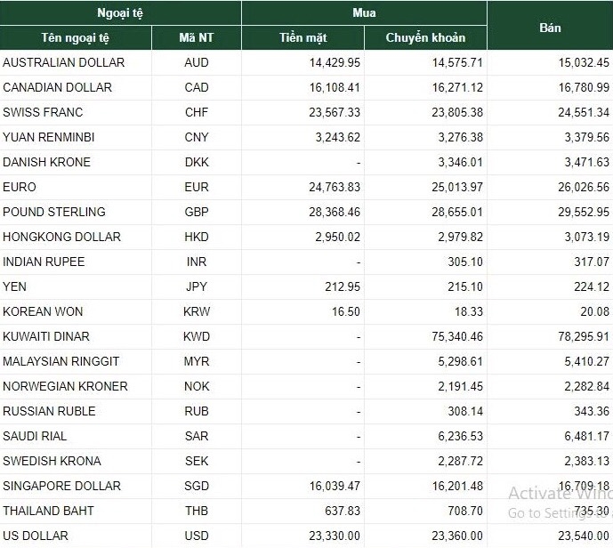Click CHF sell rate 24,551.34

(x=584, y=113)
